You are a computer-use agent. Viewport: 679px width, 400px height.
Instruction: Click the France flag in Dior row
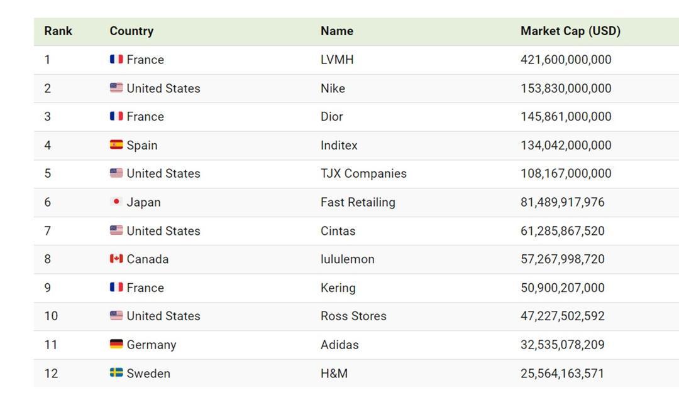click(x=116, y=116)
